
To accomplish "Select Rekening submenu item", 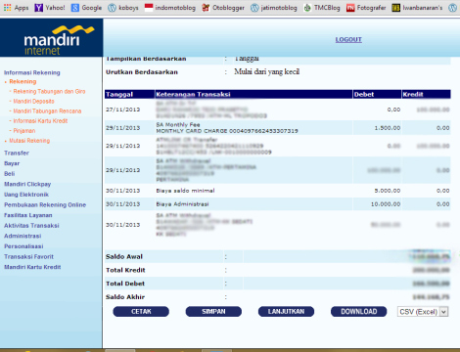I will tap(23, 81).
